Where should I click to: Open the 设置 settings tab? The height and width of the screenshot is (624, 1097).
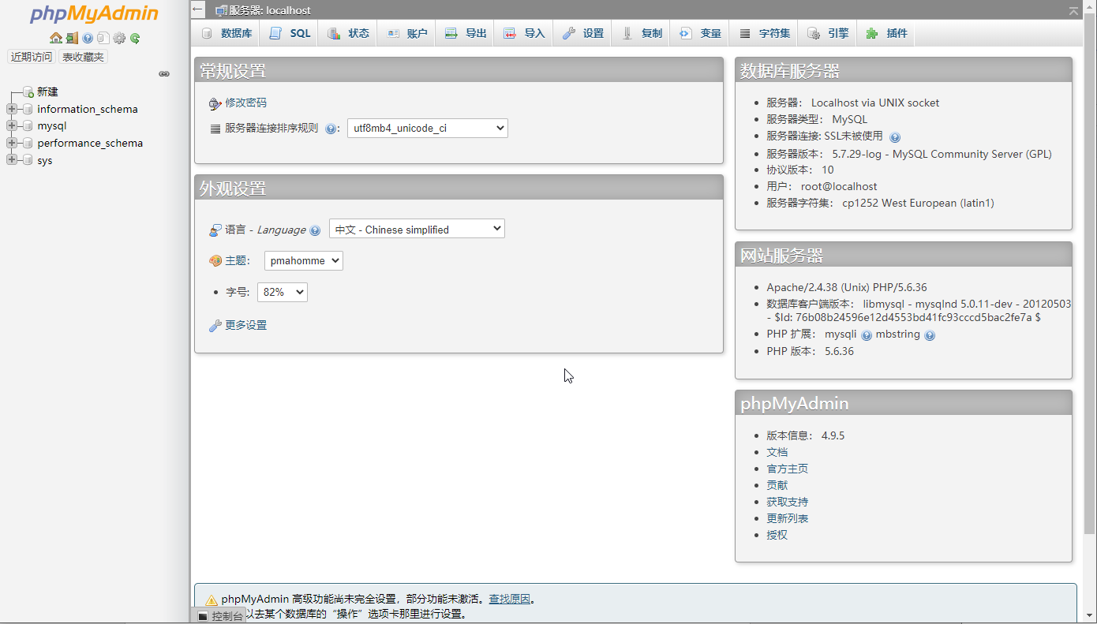(x=582, y=33)
